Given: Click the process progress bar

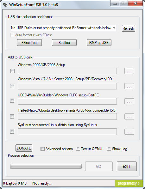Looking at the screenshot, I should (x=46, y=166).
